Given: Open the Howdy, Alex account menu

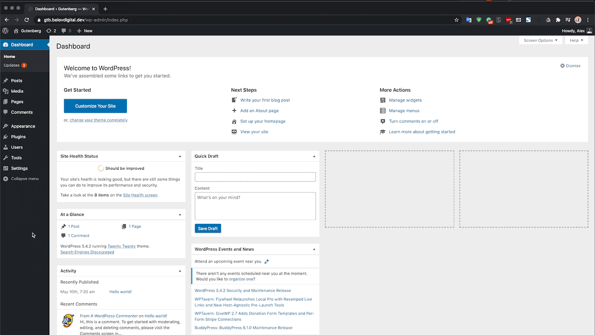Looking at the screenshot, I should 577,31.
